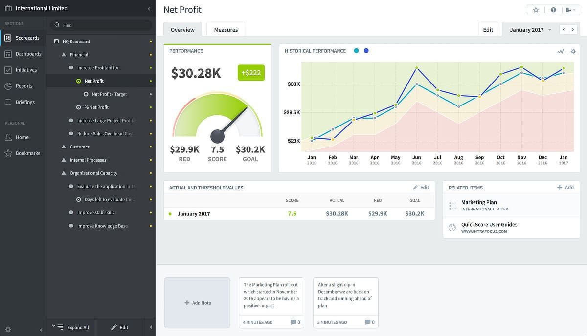Screen dimensions: 587x336
Task: Click the star bookmark icon in header
Action: pos(536,10)
